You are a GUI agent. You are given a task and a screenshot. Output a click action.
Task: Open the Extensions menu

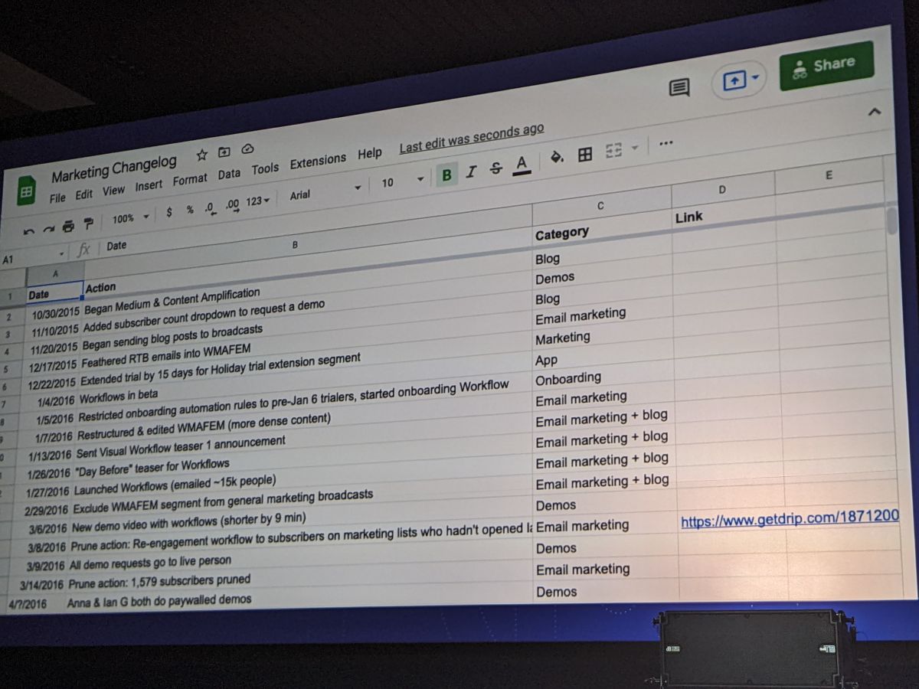318,162
